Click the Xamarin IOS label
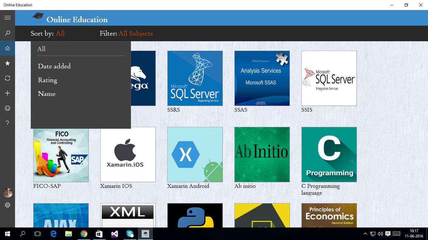The width and height of the screenshot is (428, 240). pyautogui.click(x=116, y=186)
